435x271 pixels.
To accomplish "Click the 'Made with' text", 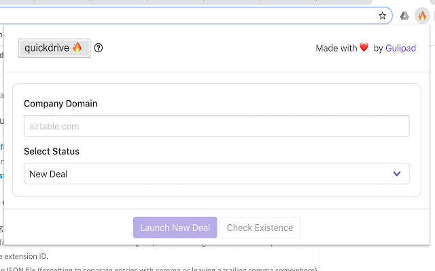I will click(x=336, y=48).
